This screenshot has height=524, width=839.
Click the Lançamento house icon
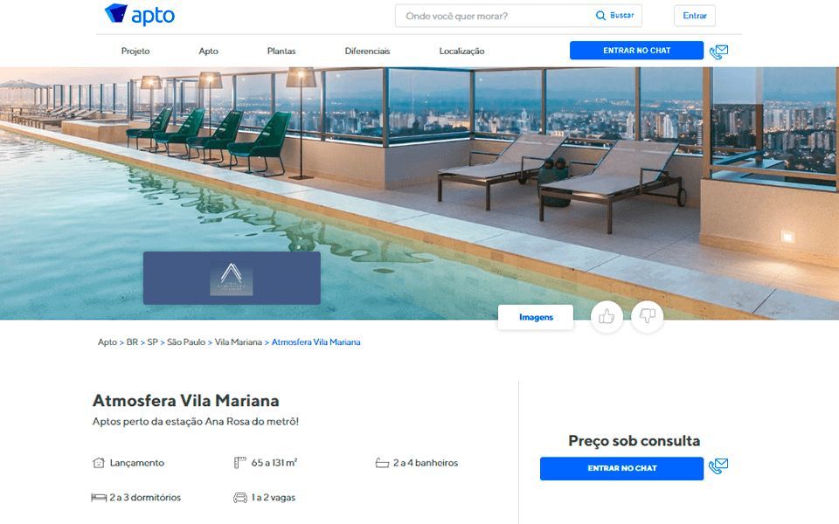point(99,463)
